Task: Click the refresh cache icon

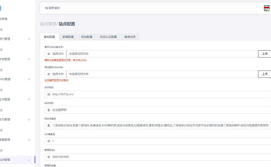Action: pyautogui.click(x=46, y=8)
